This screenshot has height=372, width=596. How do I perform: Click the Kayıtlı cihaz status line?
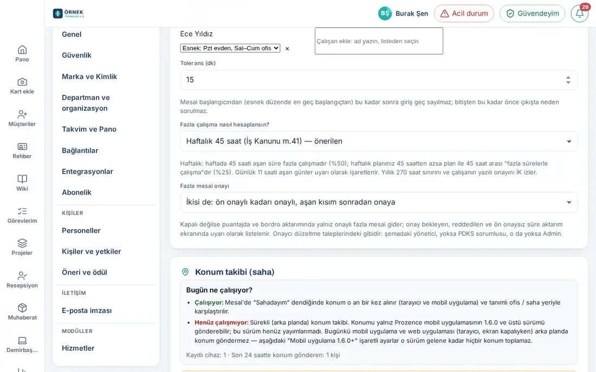click(x=263, y=355)
